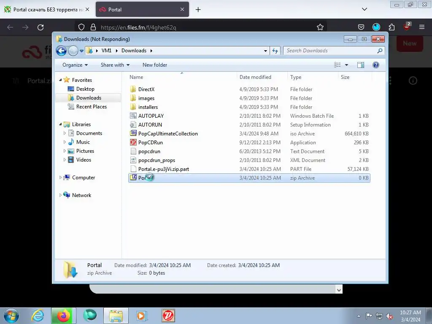Expand the Pictures library node
The width and height of the screenshot is (432, 324).
65,151
